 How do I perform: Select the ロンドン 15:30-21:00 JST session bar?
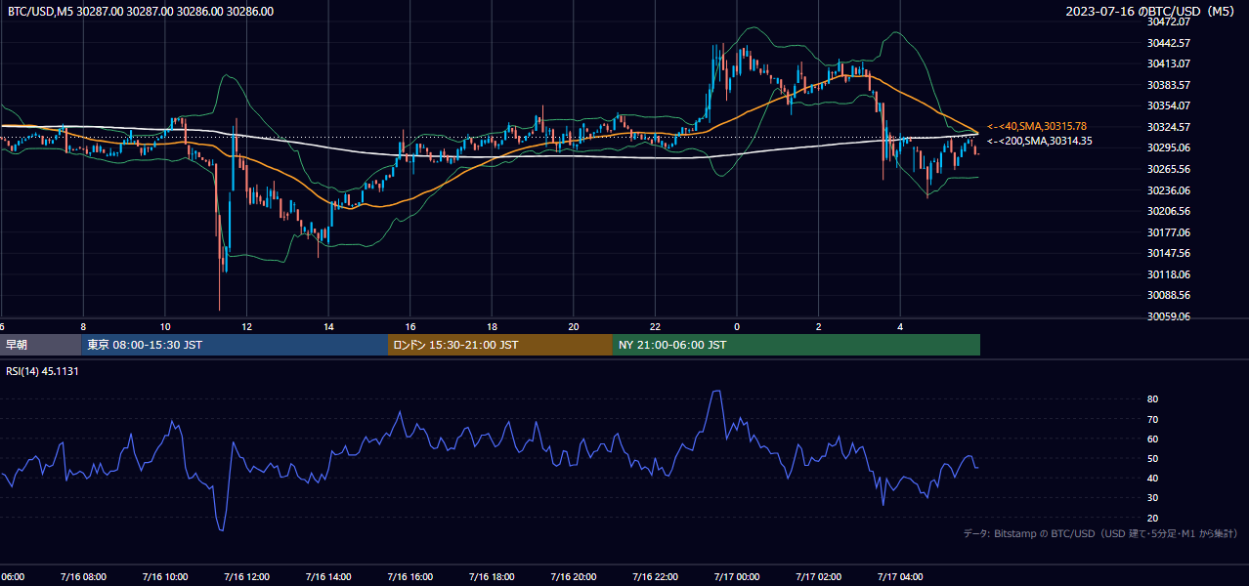[500, 345]
